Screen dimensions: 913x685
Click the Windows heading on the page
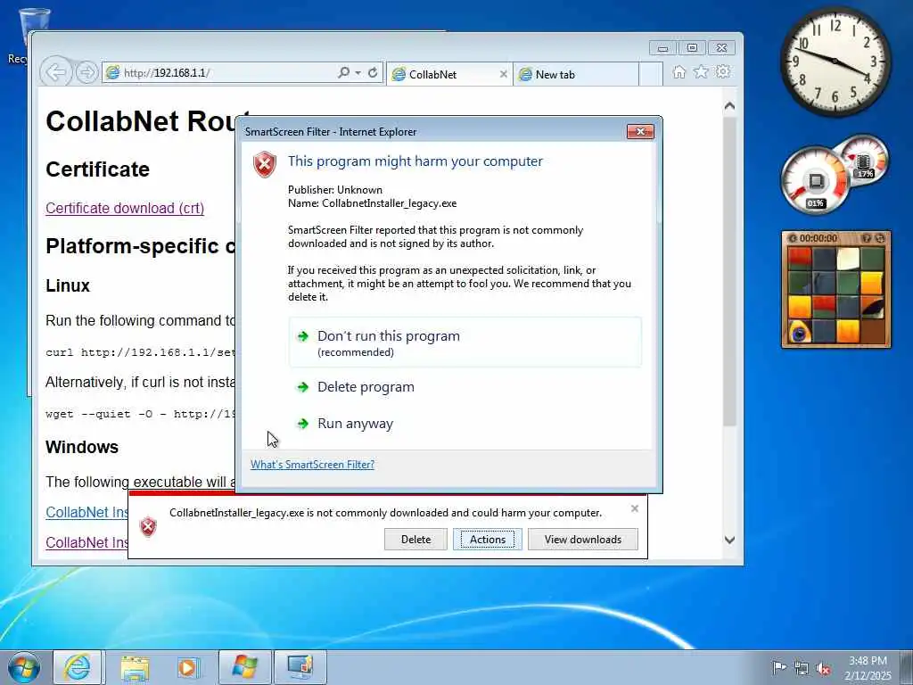pyautogui.click(x=82, y=447)
